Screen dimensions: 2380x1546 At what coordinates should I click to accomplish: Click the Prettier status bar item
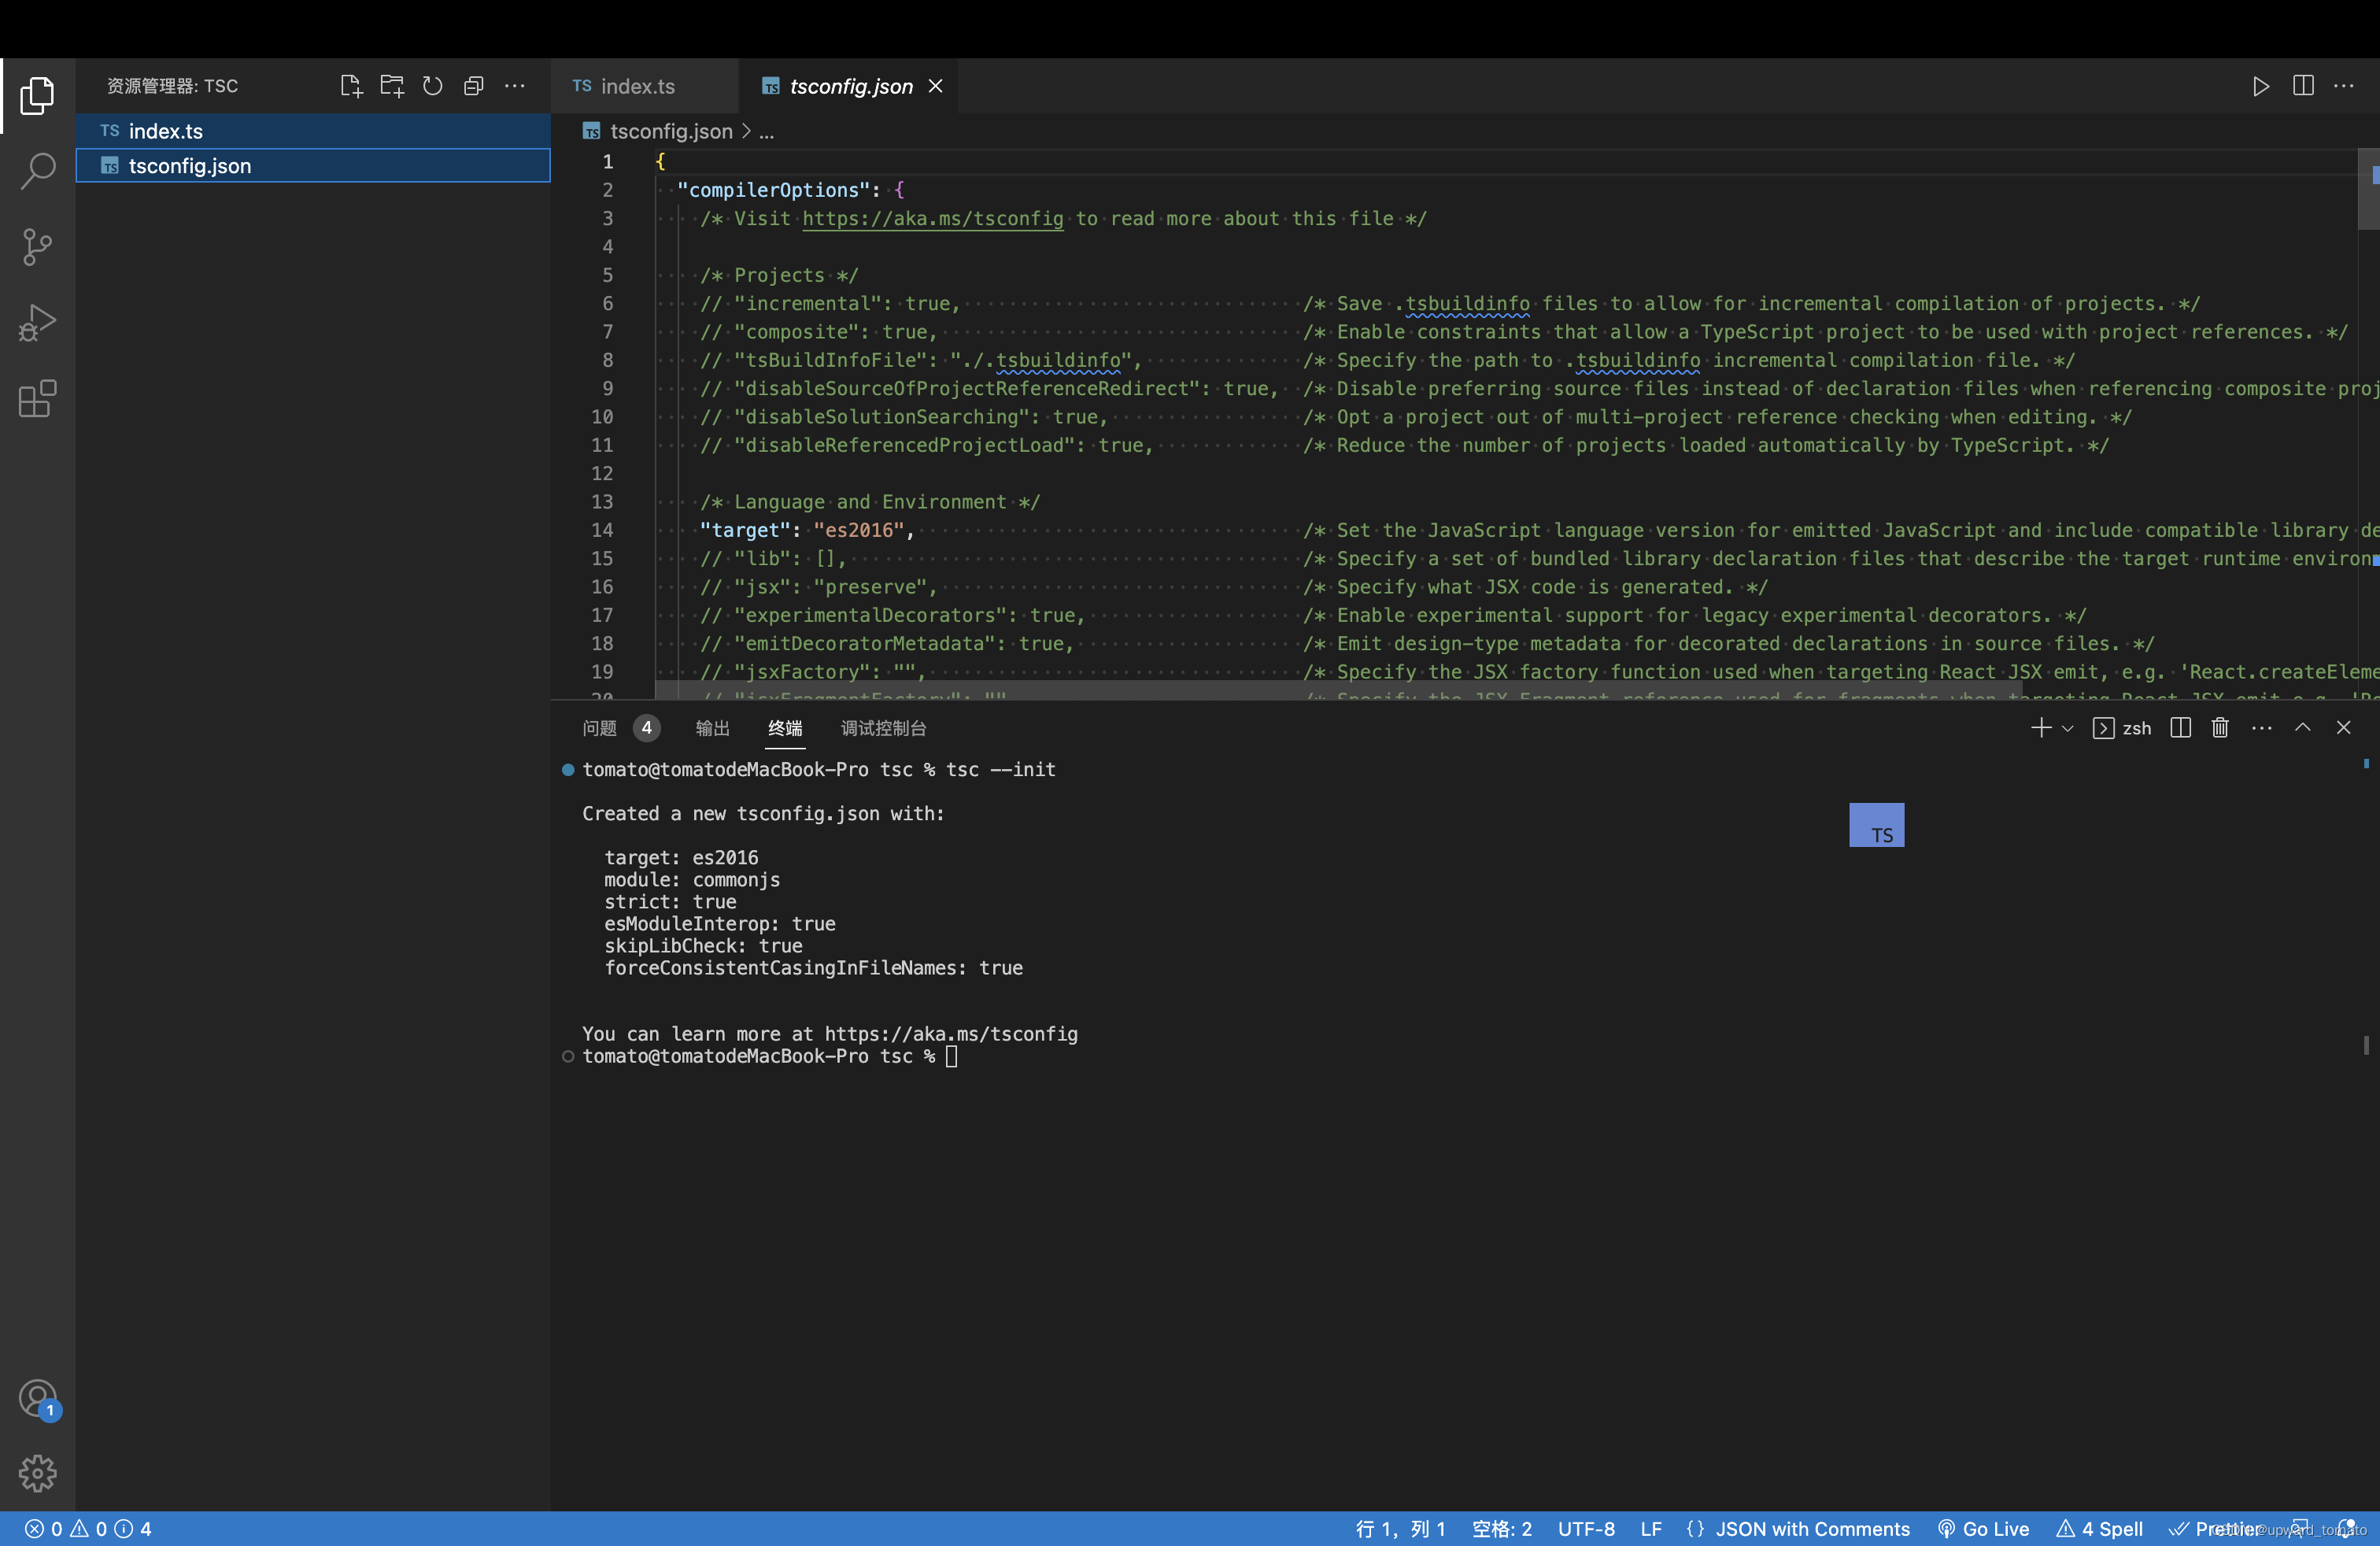click(2215, 1528)
